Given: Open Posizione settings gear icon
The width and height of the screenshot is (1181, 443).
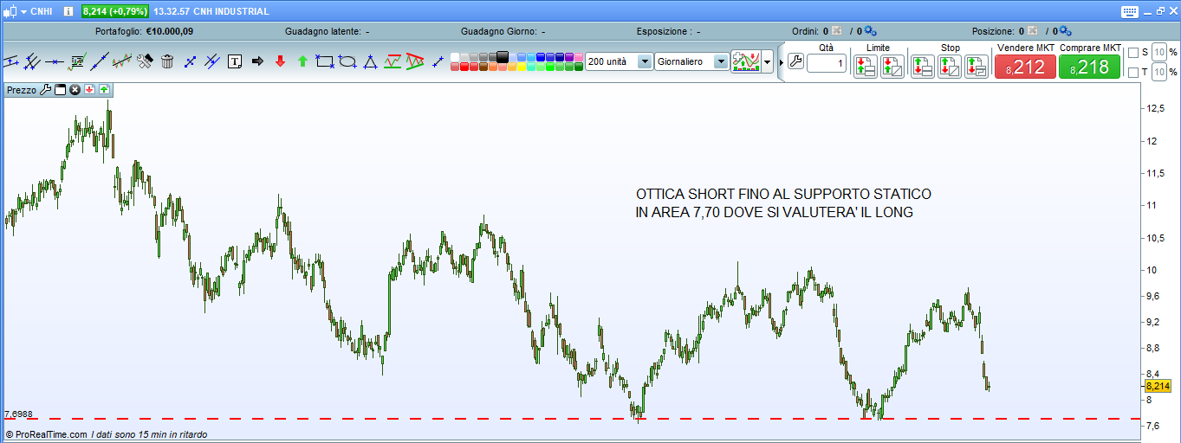Looking at the screenshot, I should tap(1066, 31).
